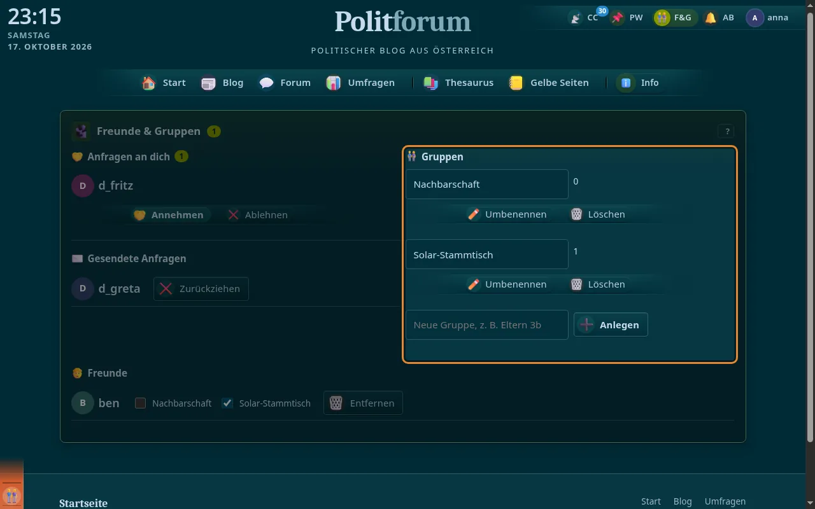The width and height of the screenshot is (815, 509).
Task: Open the Forum menu item
Action: [285, 83]
